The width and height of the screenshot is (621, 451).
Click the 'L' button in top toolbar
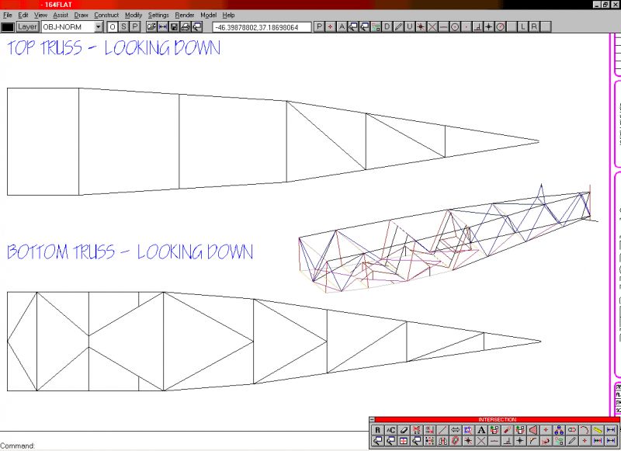click(x=523, y=27)
